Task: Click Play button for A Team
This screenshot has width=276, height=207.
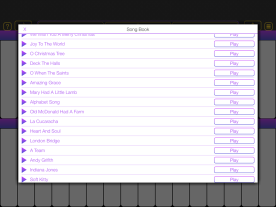Action: 234,150
